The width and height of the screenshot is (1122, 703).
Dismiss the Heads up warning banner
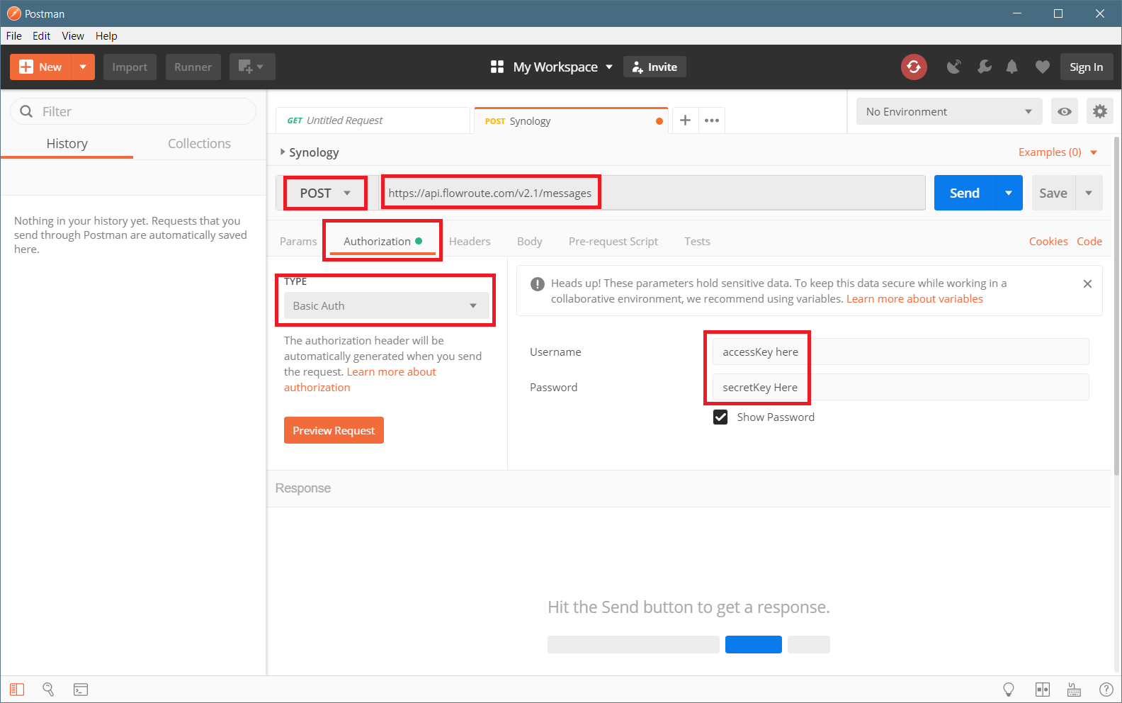1087,283
